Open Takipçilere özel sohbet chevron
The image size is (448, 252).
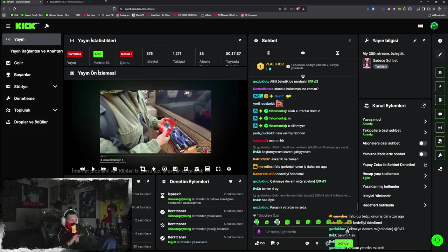point(425,132)
